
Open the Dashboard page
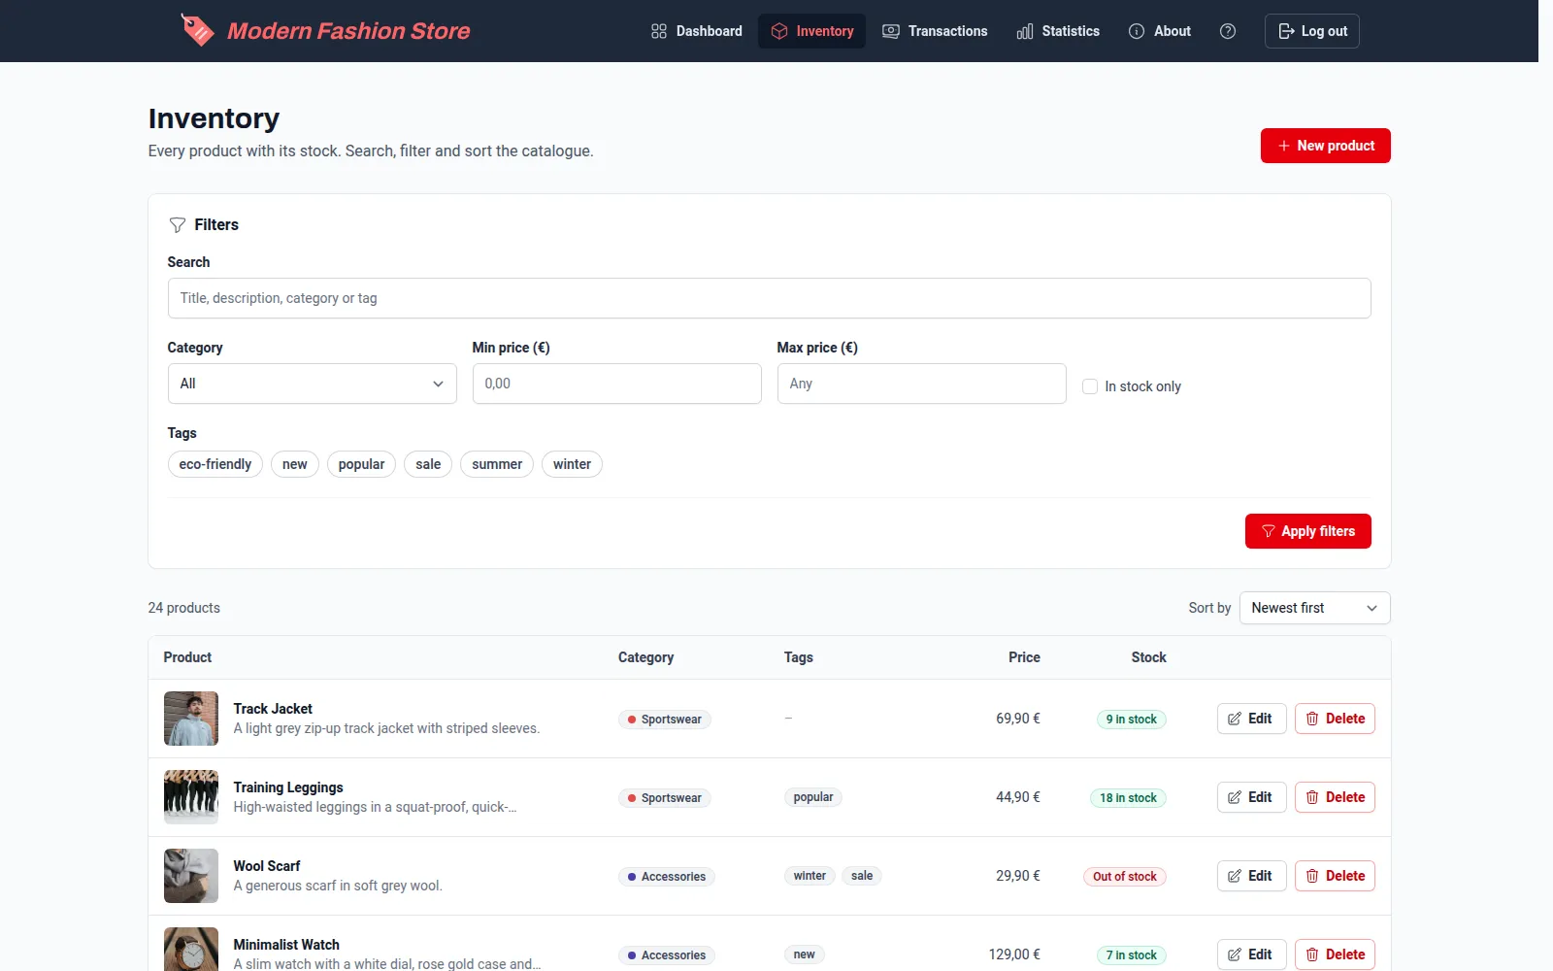(x=696, y=31)
